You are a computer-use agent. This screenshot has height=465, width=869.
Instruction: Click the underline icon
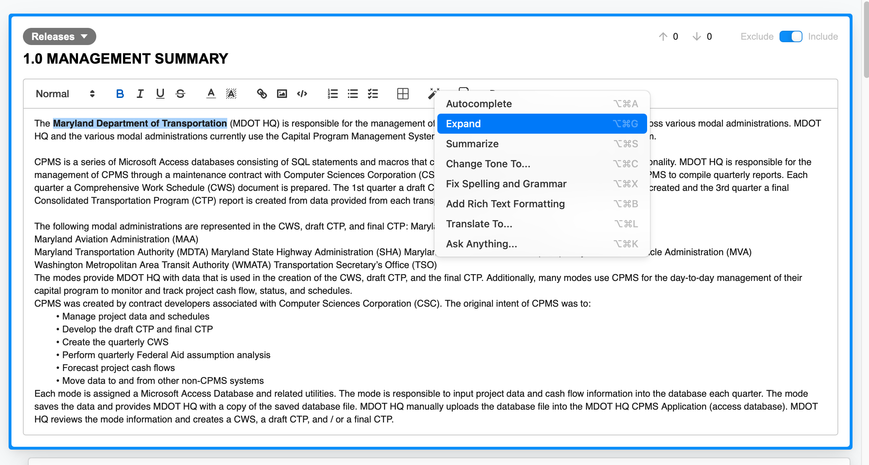coord(160,94)
